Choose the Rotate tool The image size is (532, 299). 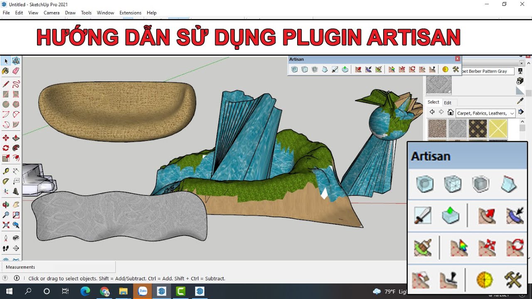coord(6,148)
